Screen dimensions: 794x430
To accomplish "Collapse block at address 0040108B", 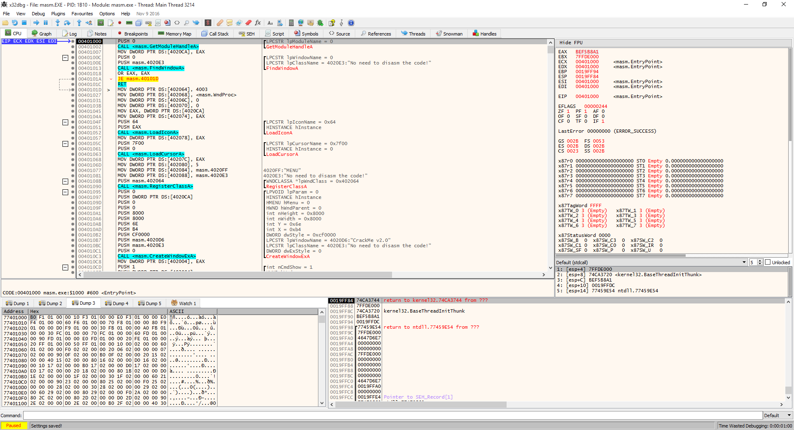I will [x=65, y=182].
